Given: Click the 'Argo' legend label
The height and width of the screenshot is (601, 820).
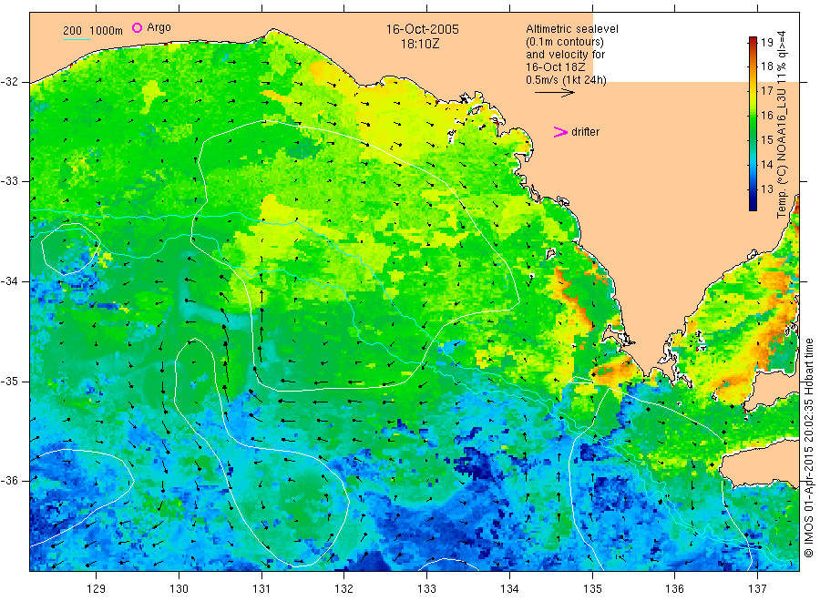Looking at the screenshot, I should pos(159,27).
